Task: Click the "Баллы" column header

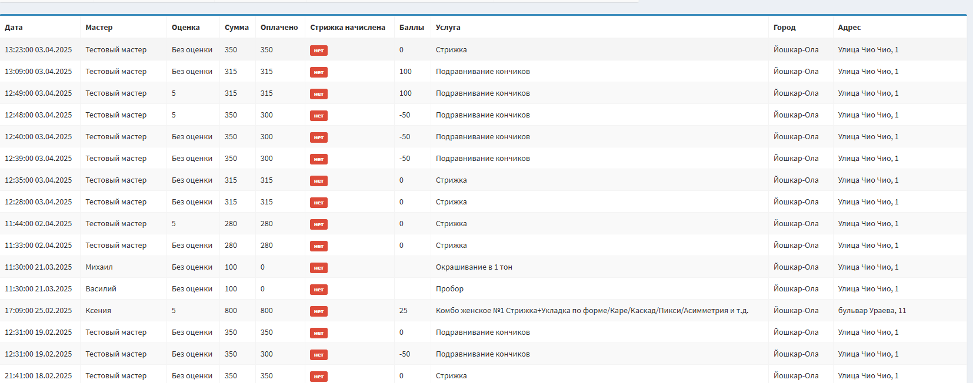Action: click(412, 28)
